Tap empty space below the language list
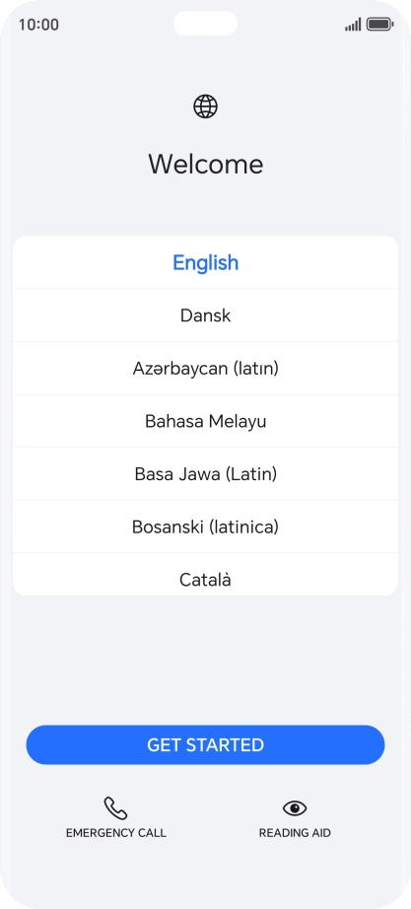 click(x=205, y=658)
